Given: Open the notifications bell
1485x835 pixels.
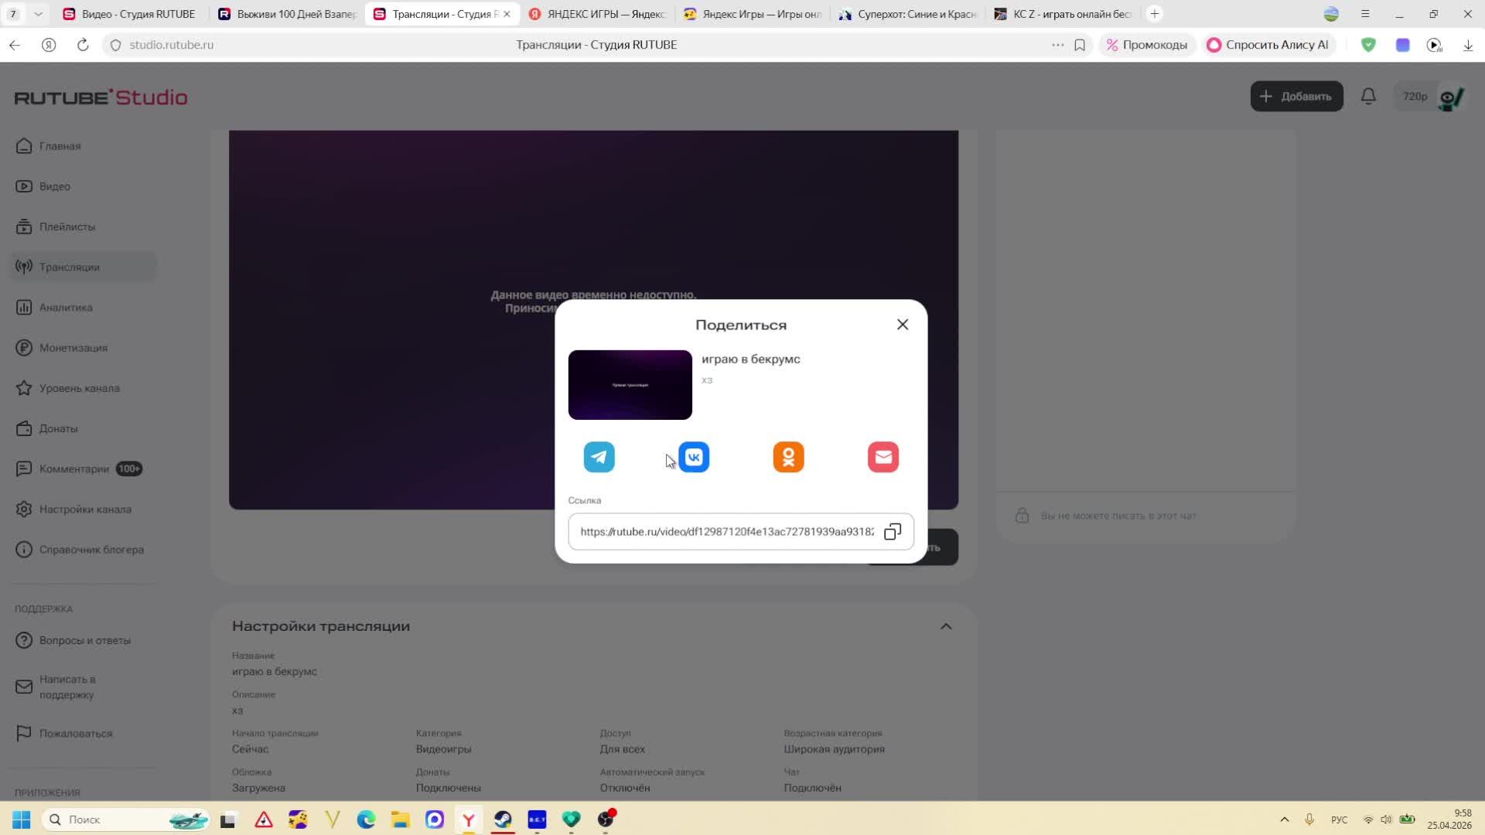Looking at the screenshot, I should point(1368,97).
